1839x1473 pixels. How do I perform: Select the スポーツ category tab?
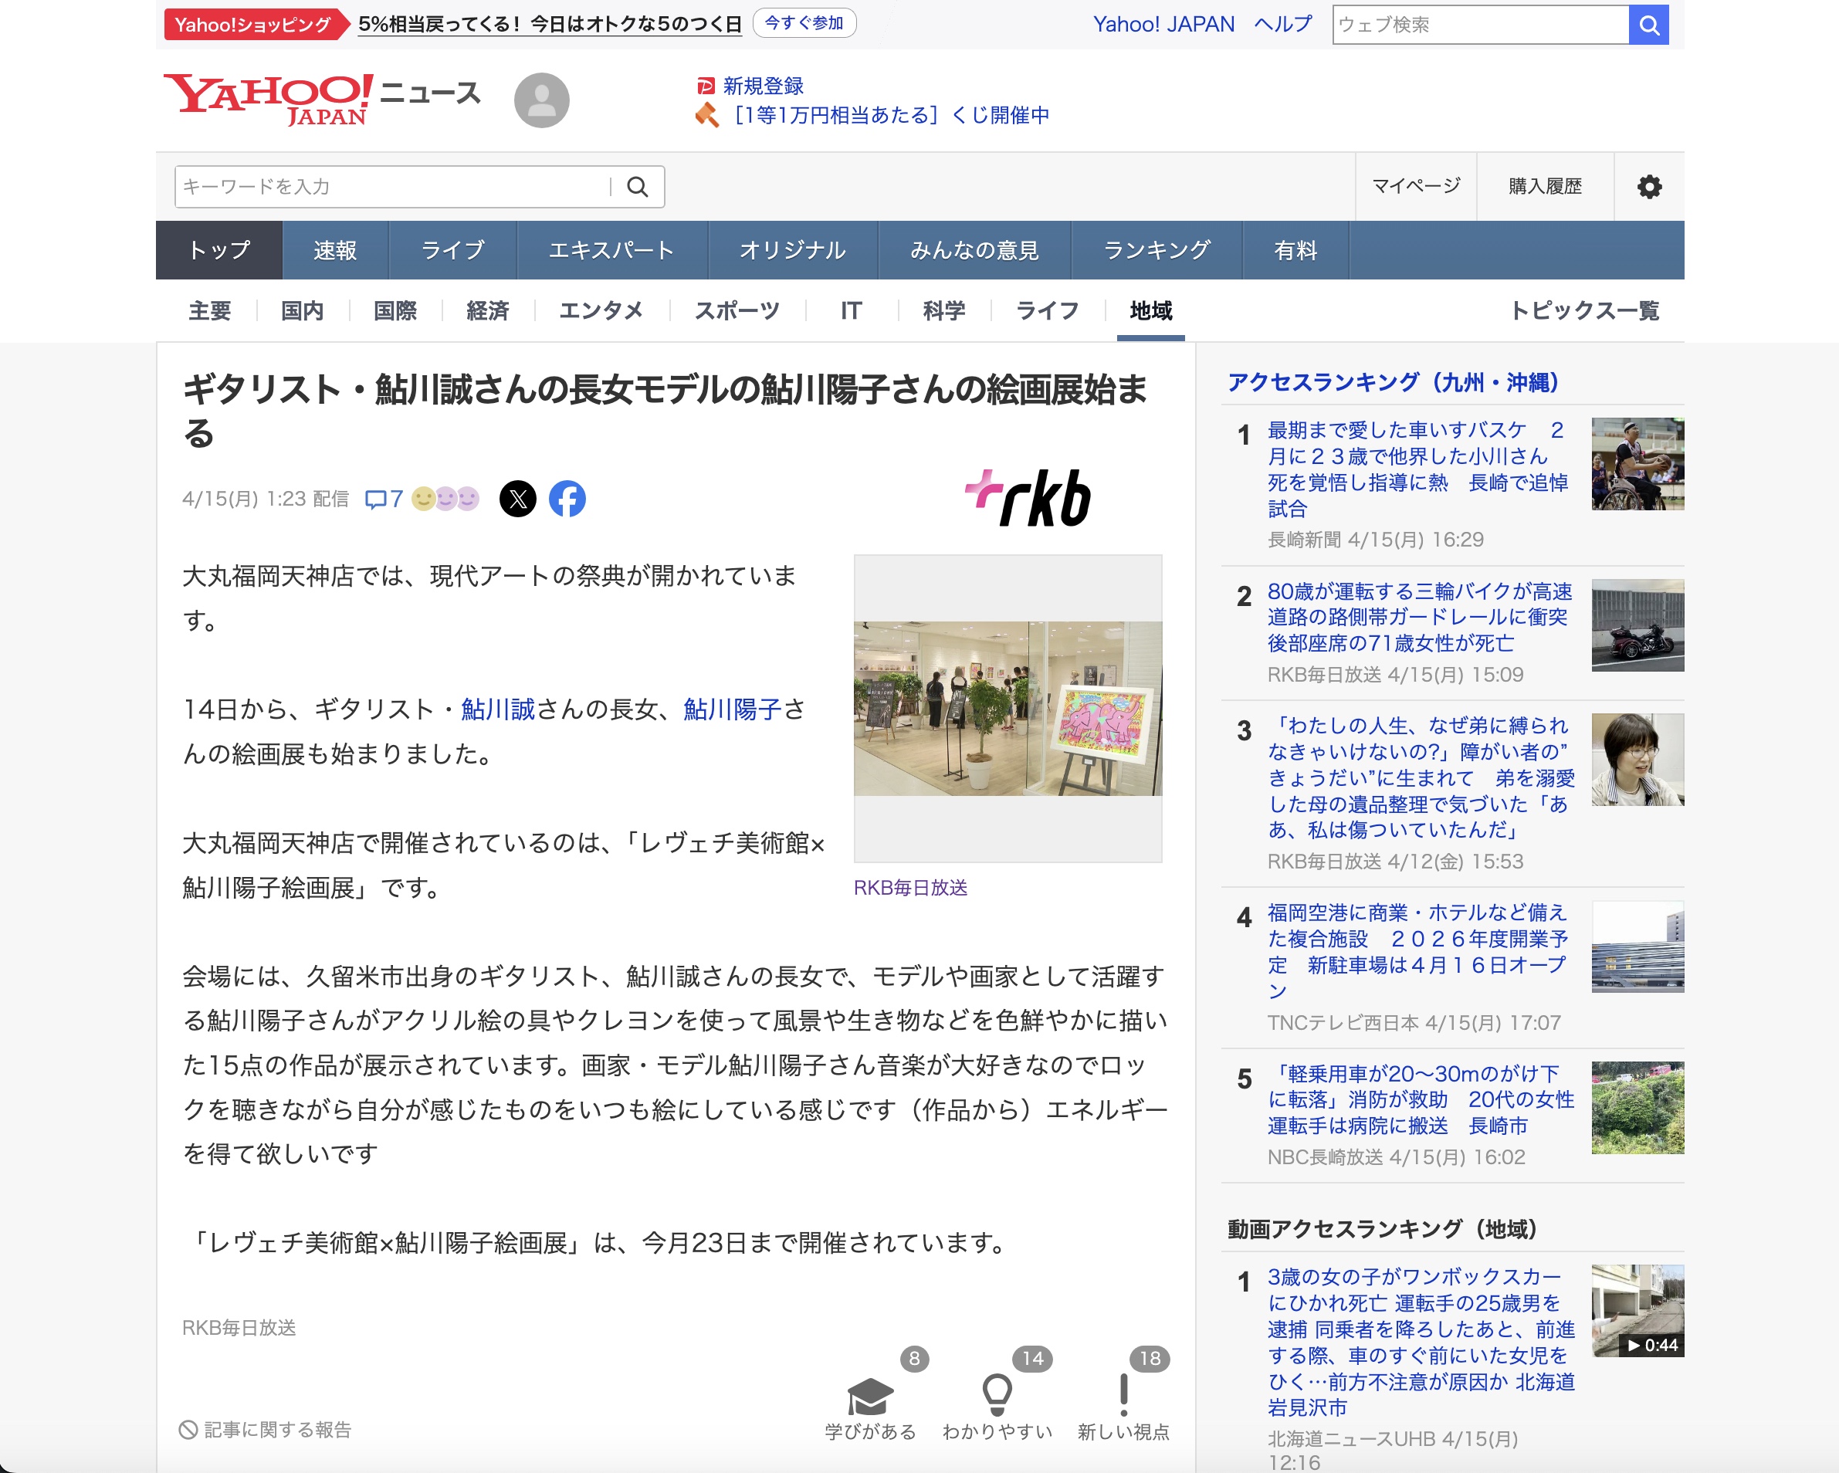[737, 310]
